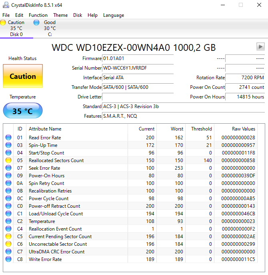Viewport: 268px width, 275px height.
Task: Click the yellow Caution health status button
Action: [23, 76]
